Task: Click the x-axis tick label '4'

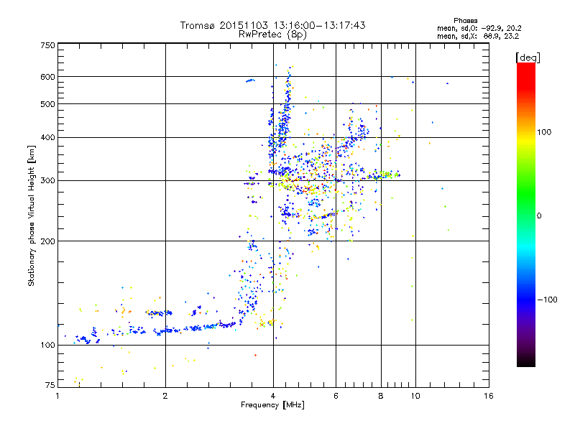Action: (x=273, y=396)
